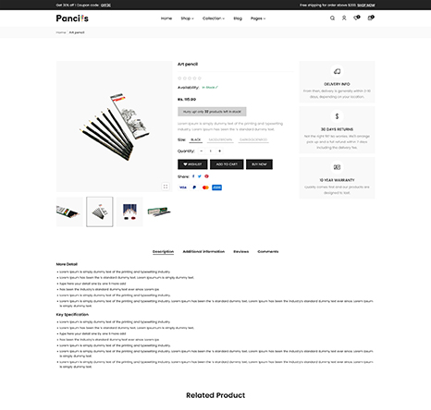Screen dimensions: 431x410
Task: Share product on Twitter
Action: click(x=200, y=176)
